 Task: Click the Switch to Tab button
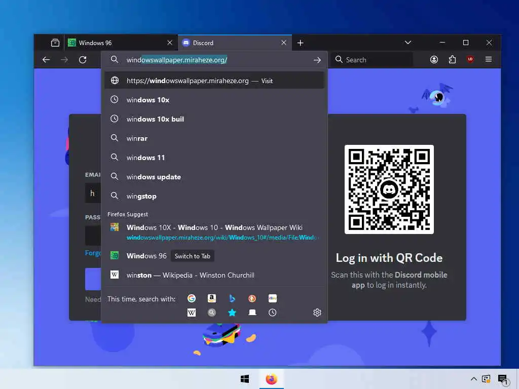192,256
